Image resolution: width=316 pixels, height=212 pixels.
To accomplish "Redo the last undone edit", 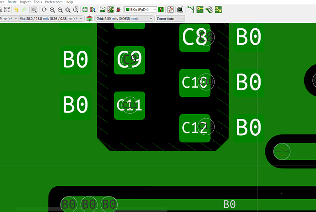I will [24, 10].
